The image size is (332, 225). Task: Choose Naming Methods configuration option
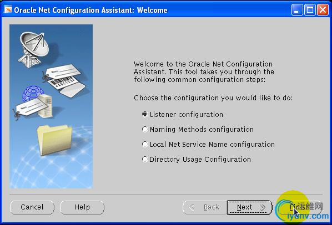point(145,129)
